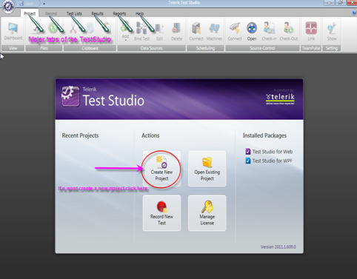This screenshot has width=357, height=279.
Task: Click the Save button in quick access toolbar
Action: 27,3
